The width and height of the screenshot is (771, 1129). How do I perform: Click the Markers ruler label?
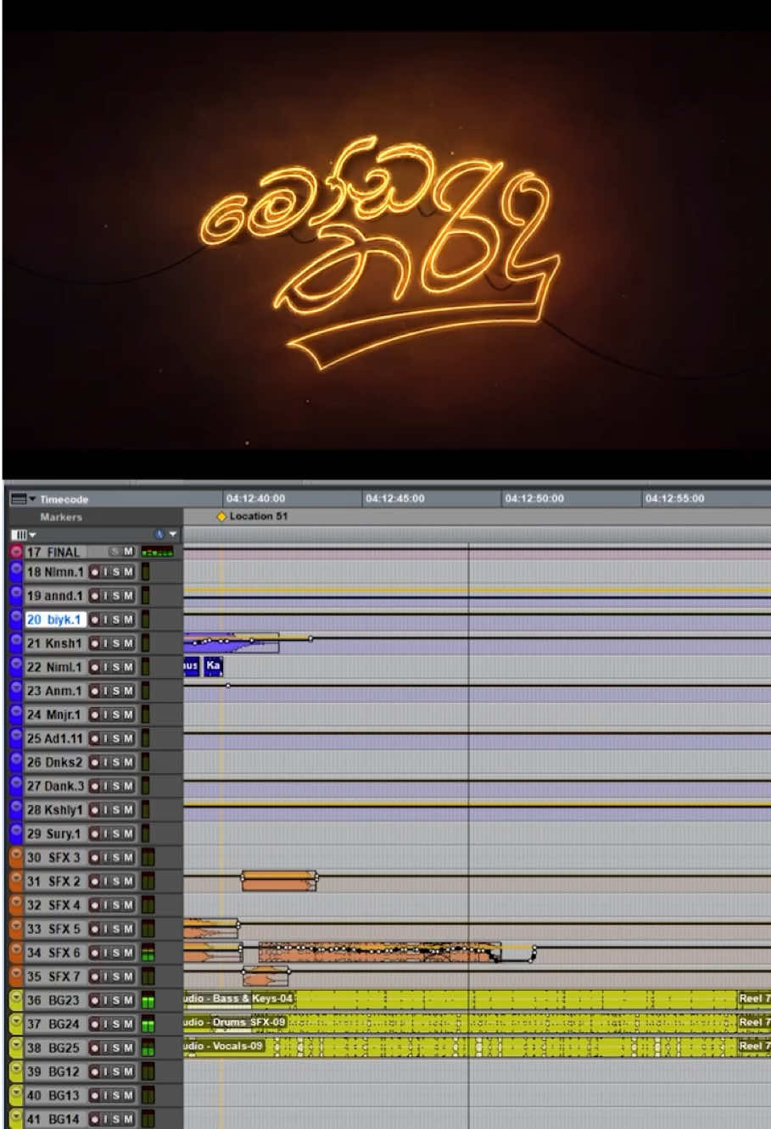(61, 516)
